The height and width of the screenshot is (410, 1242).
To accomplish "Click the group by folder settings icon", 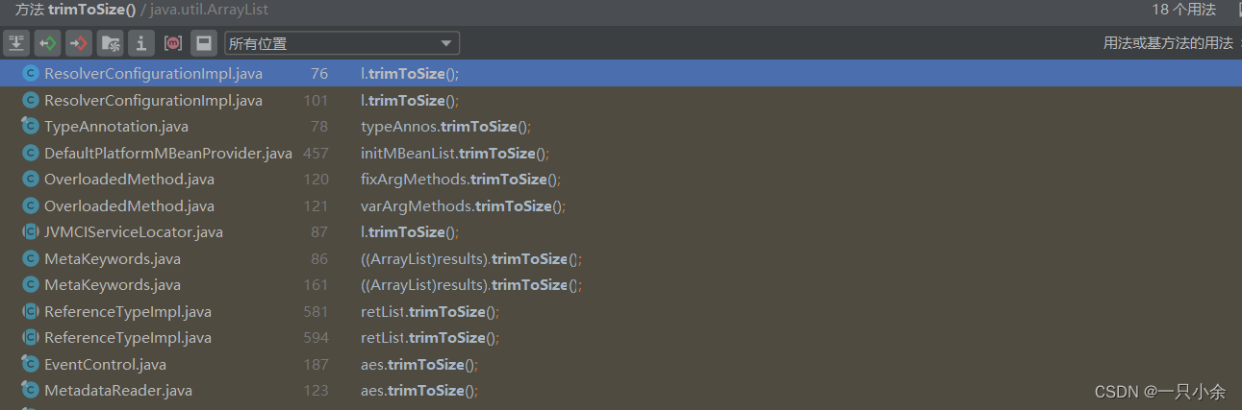I will [111, 43].
